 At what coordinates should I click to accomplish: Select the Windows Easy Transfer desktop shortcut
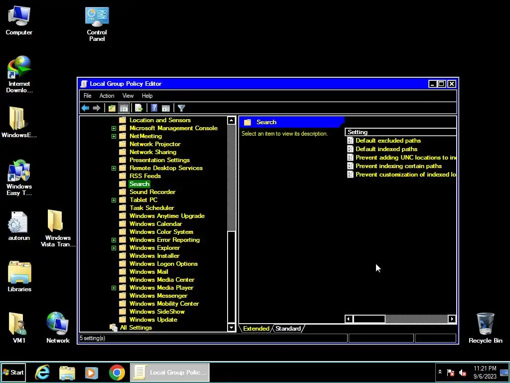click(19, 178)
